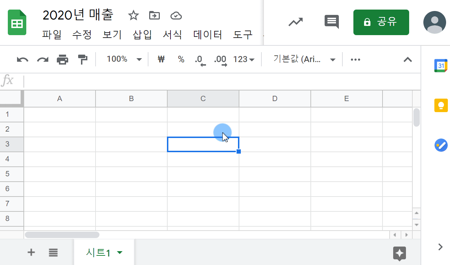Viewport: 450px width, 265px height.
Task: Redo the last action
Action: (43, 60)
